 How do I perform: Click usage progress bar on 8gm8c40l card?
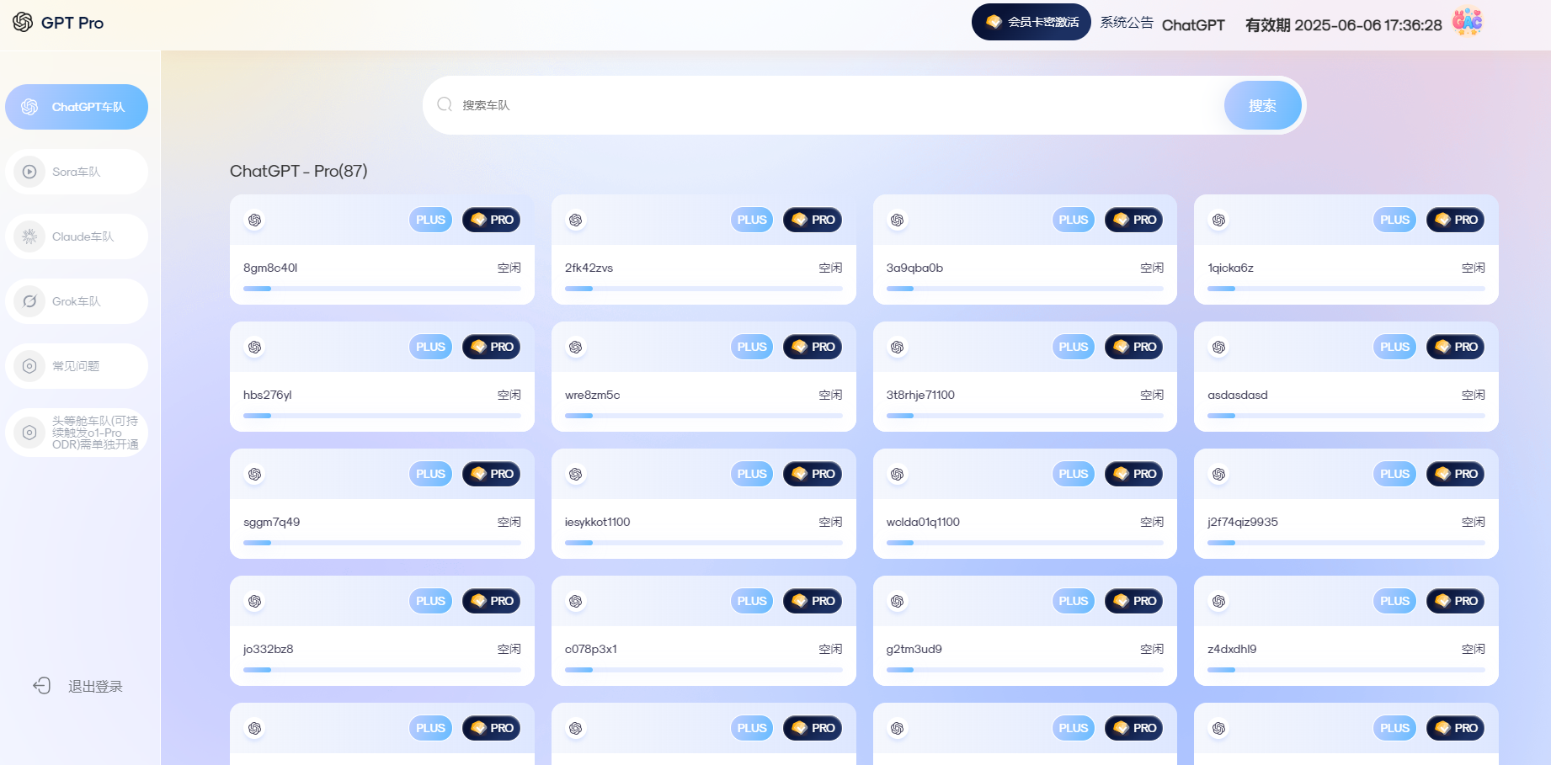click(382, 289)
